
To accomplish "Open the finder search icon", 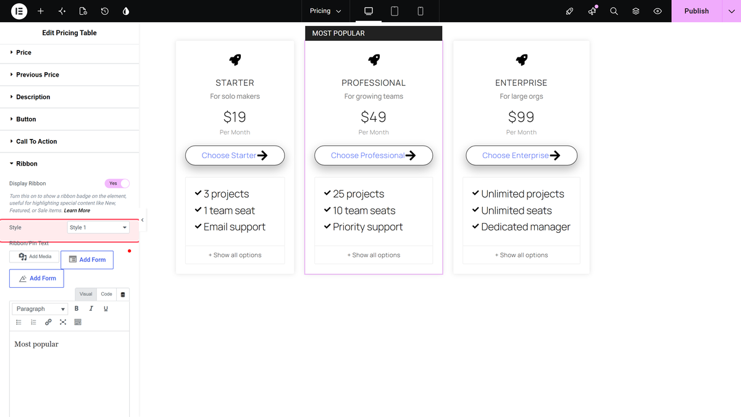I will click(614, 11).
